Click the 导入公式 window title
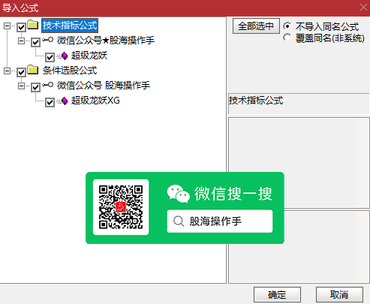 click(x=20, y=8)
